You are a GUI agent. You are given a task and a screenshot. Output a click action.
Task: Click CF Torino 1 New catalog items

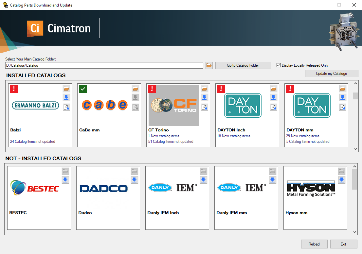tap(164, 136)
